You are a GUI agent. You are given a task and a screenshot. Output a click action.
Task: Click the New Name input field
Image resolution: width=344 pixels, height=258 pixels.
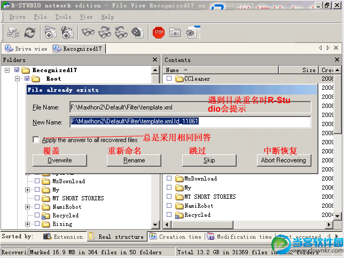pyautogui.click(x=190, y=122)
